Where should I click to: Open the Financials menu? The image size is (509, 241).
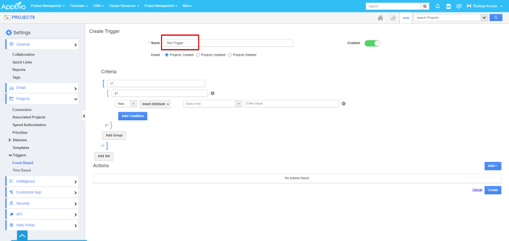pos(79,6)
